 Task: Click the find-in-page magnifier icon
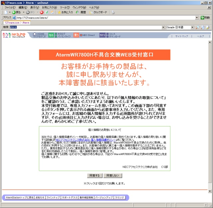tap(203, 27)
